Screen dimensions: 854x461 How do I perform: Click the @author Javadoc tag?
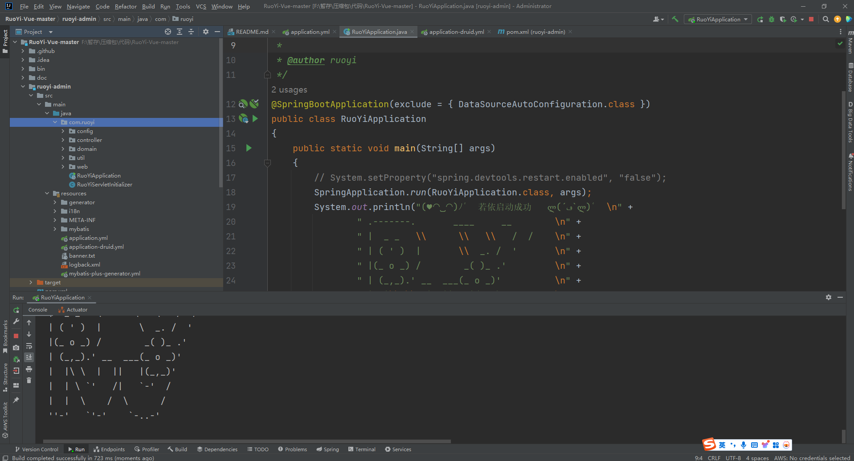click(x=306, y=61)
